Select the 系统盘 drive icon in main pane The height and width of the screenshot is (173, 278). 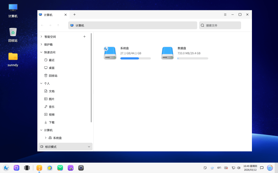coord(110,53)
